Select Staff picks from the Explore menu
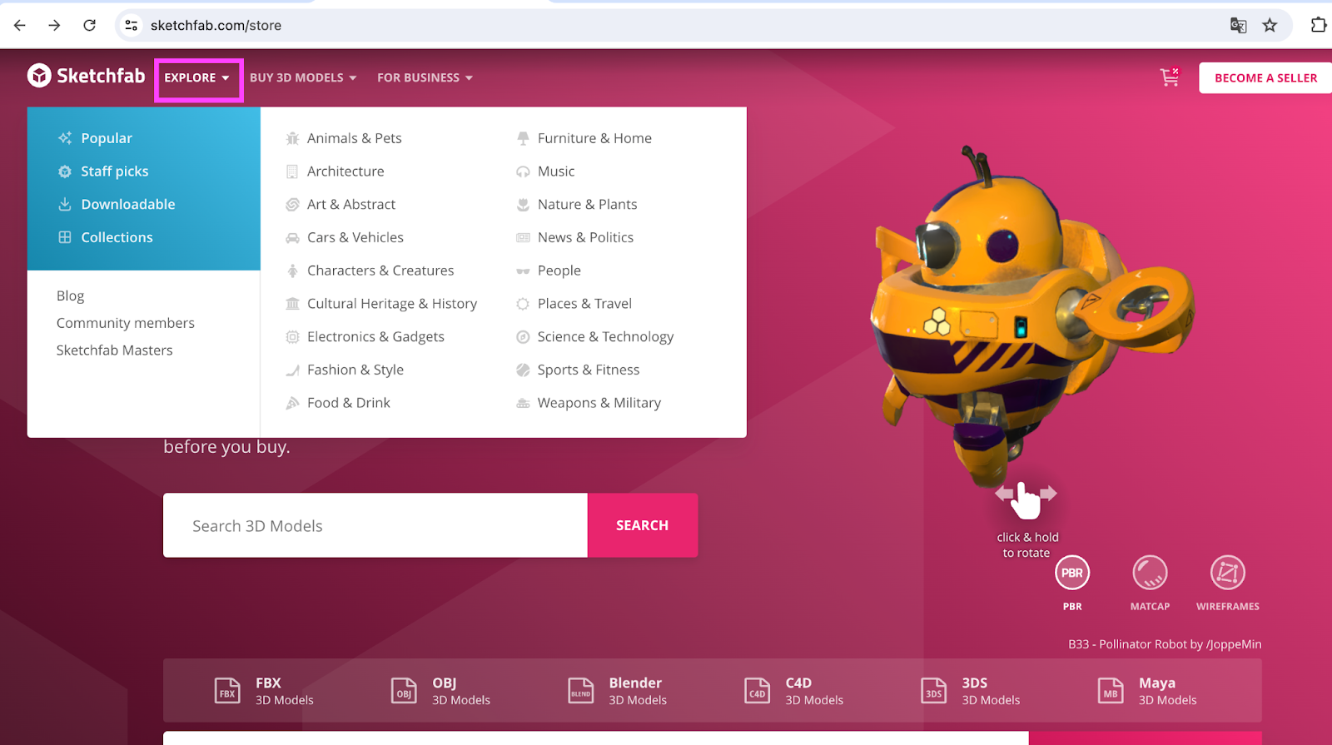1332x745 pixels. click(x=114, y=171)
